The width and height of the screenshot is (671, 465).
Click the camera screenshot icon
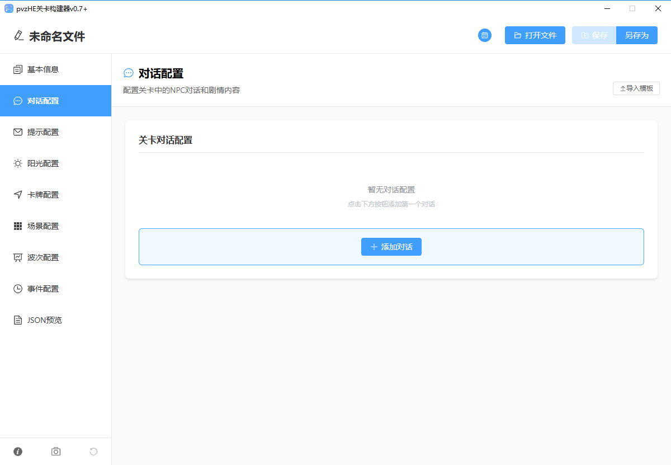coord(56,452)
